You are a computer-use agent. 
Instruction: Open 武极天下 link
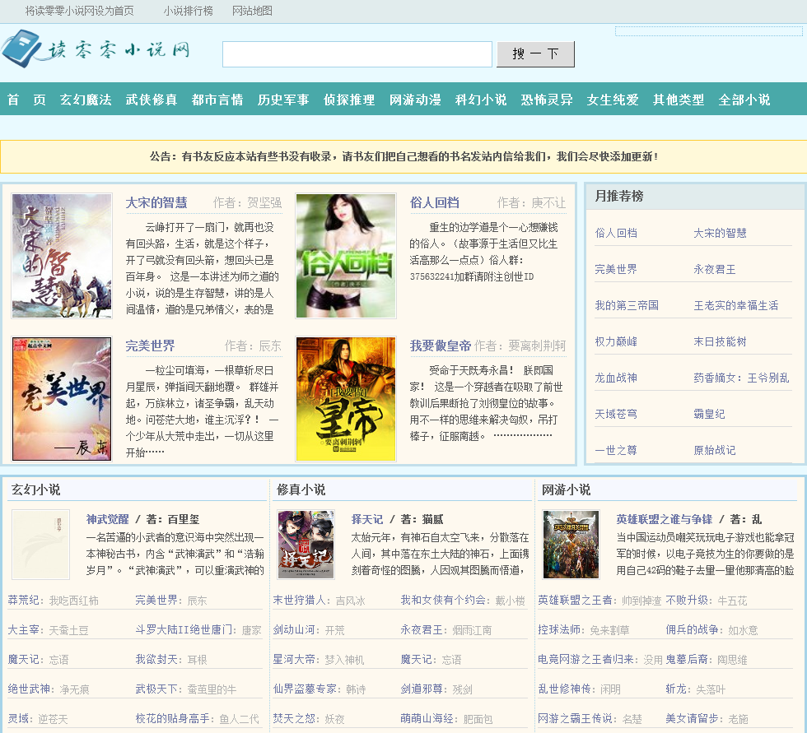point(156,689)
